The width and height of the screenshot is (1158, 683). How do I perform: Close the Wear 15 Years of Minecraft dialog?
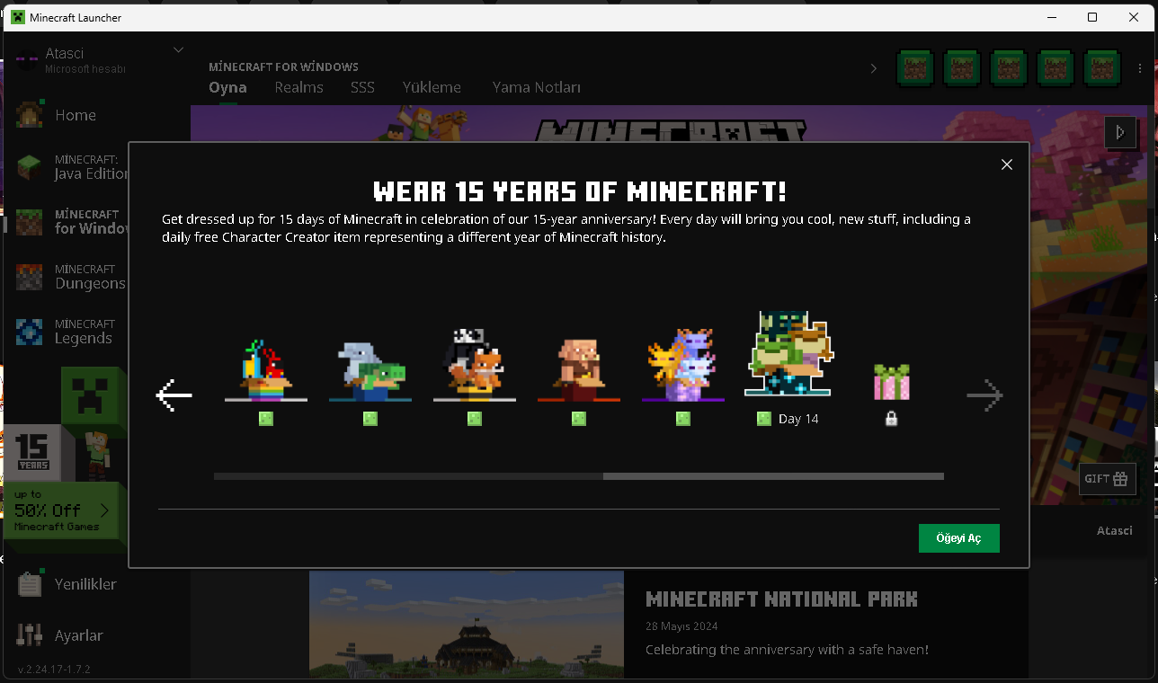click(x=1007, y=164)
